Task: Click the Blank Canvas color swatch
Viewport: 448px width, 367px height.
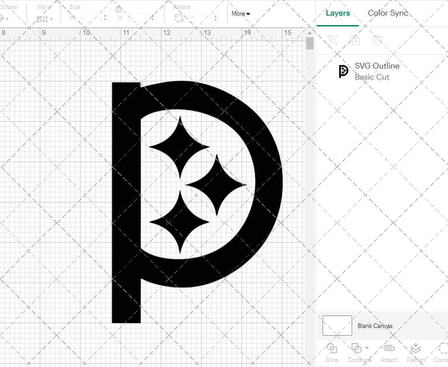Action: click(337, 326)
